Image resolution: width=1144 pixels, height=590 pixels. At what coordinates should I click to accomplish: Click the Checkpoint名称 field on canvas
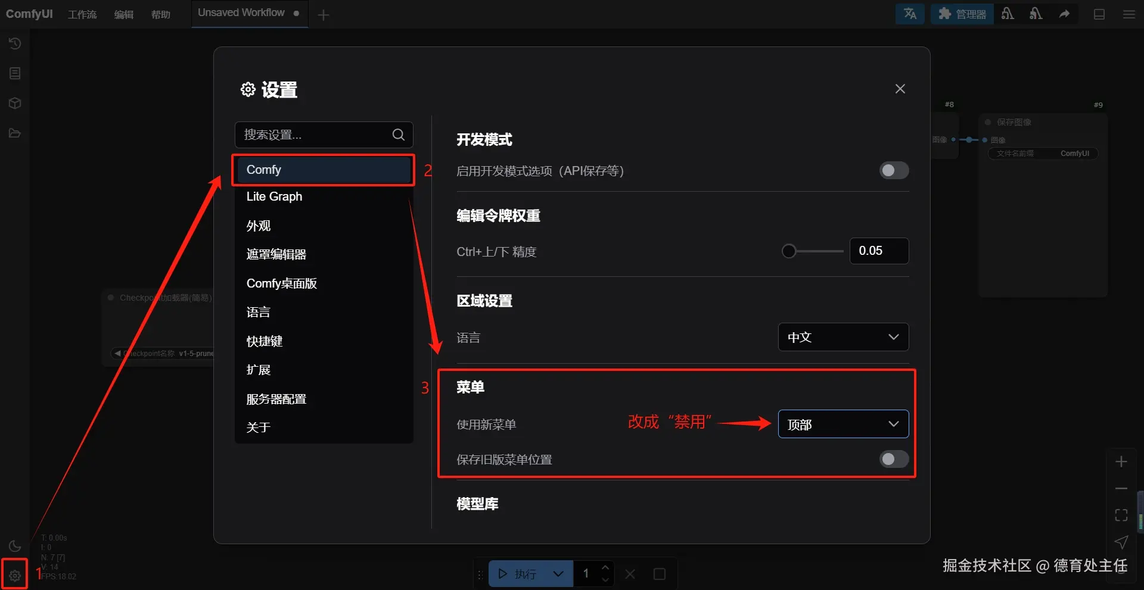pyautogui.click(x=162, y=354)
